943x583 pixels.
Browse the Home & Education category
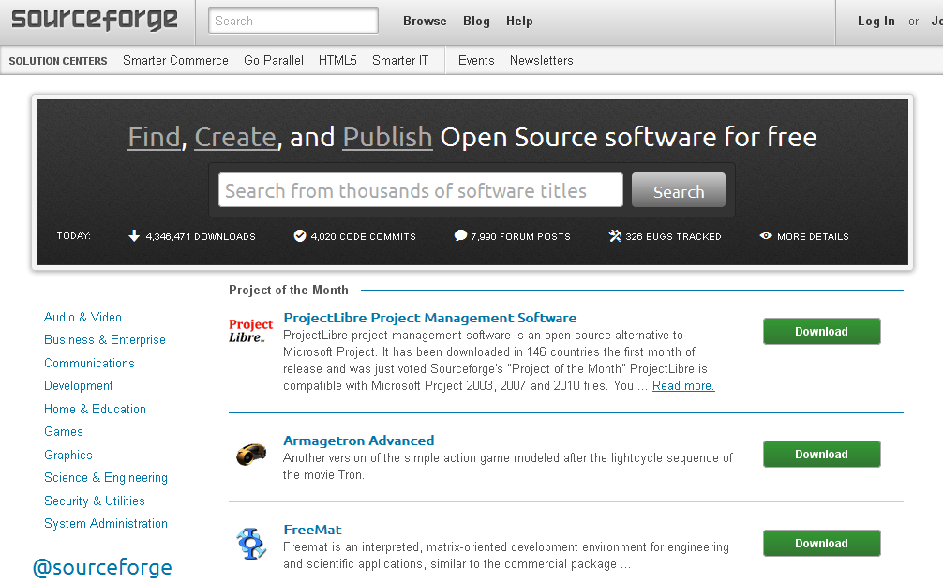tap(95, 409)
